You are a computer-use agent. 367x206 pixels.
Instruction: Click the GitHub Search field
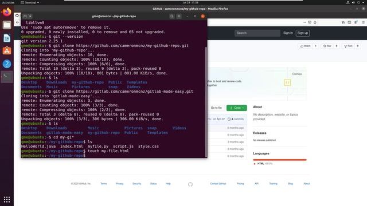(x=257, y=33)
